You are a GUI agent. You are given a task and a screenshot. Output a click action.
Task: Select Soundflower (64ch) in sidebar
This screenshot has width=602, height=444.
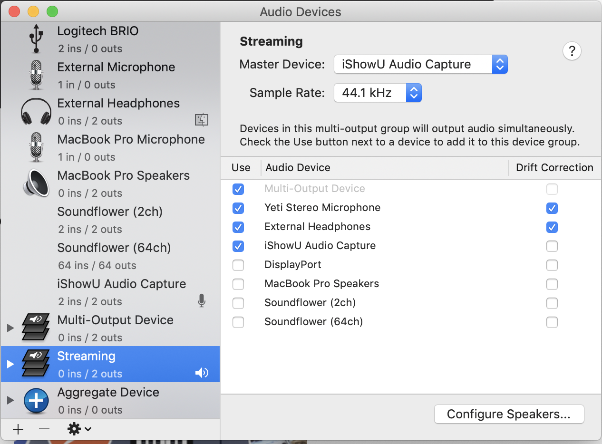coord(110,256)
